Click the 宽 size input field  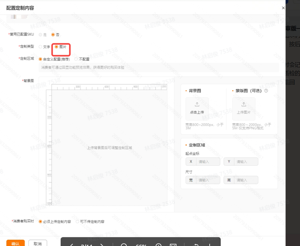(207, 180)
